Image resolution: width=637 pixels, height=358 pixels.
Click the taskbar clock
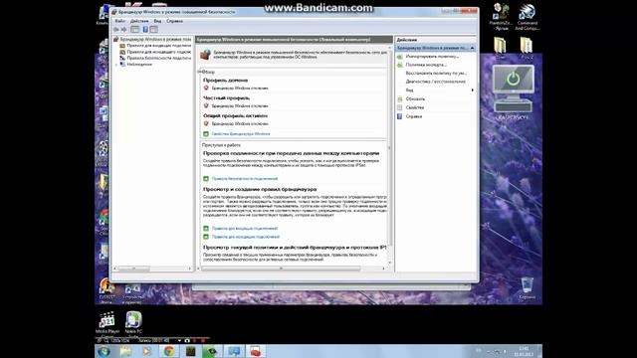524,351
